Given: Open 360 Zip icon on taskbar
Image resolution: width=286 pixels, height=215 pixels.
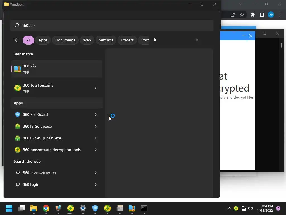Looking at the screenshot, I should tap(132, 208).
